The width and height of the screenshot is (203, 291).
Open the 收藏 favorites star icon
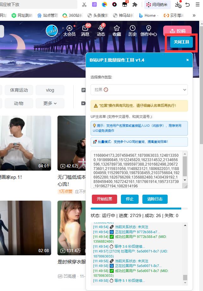[117, 28]
